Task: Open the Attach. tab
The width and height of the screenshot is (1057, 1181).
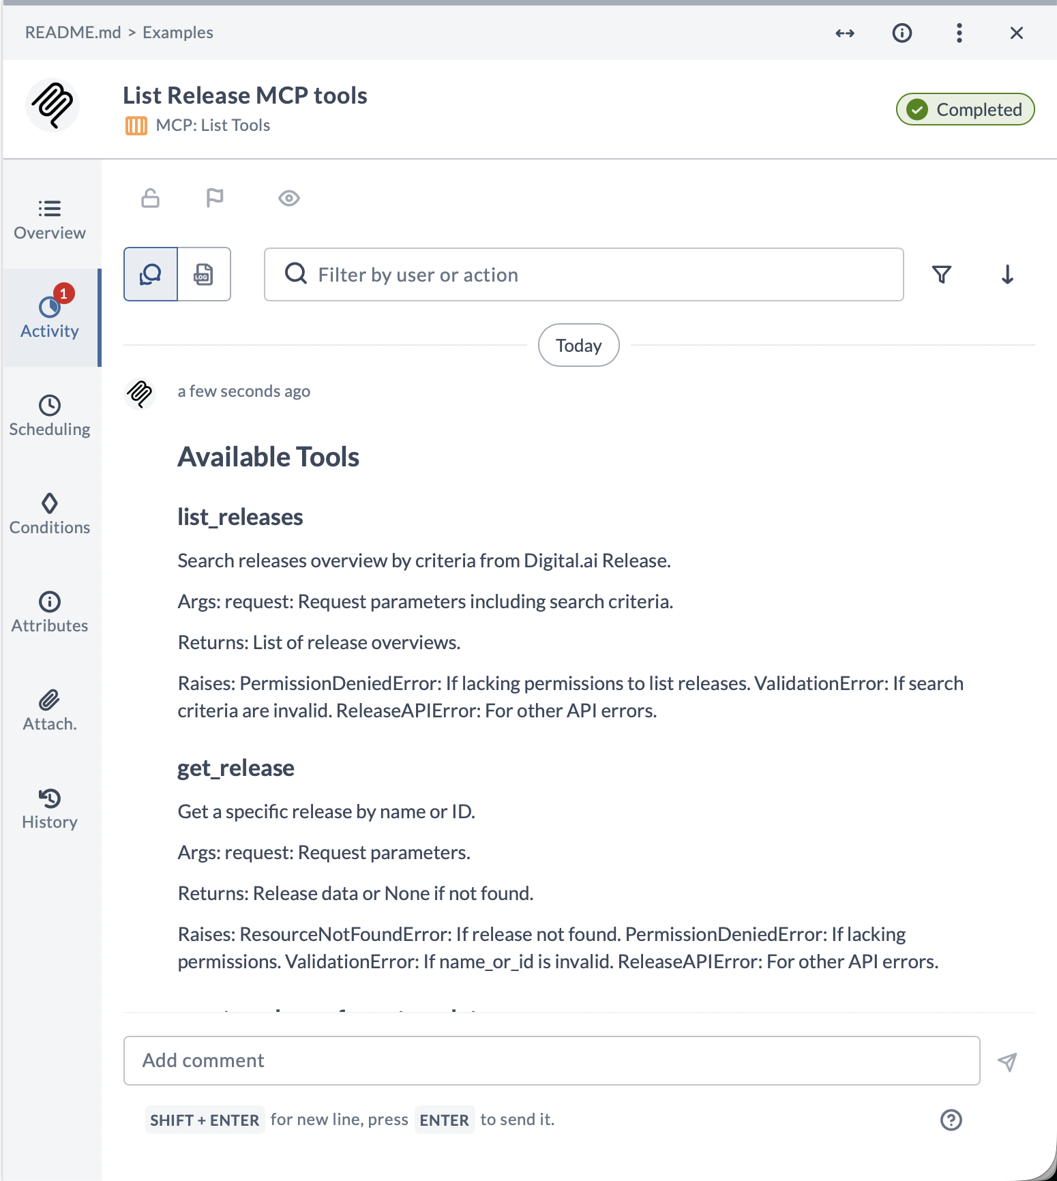Action: (50, 711)
